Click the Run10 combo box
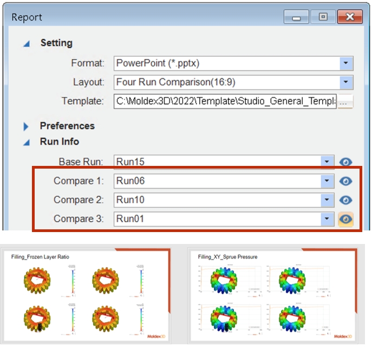Screen dimensions: 372x347 224,200
